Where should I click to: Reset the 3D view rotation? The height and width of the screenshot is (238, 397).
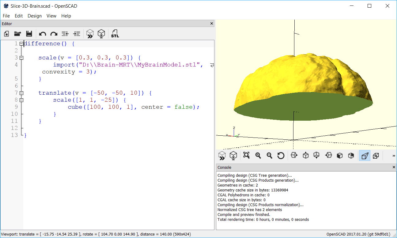(x=281, y=156)
